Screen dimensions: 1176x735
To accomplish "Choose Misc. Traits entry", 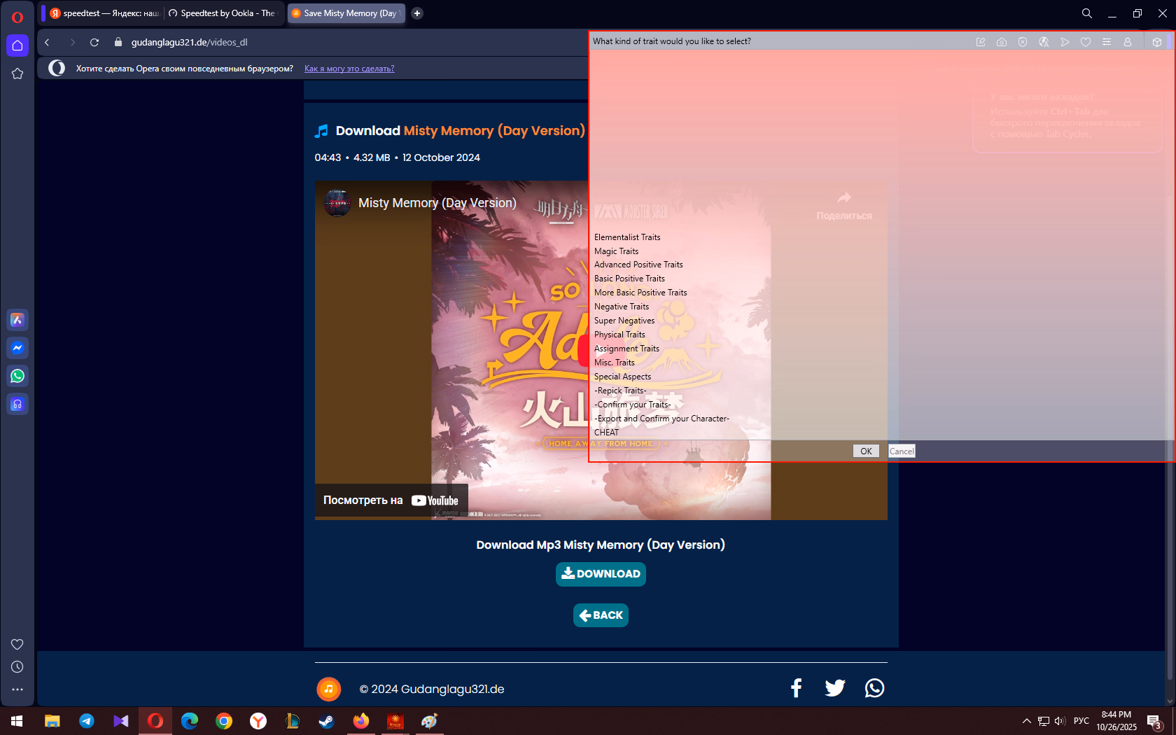I will coord(615,363).
